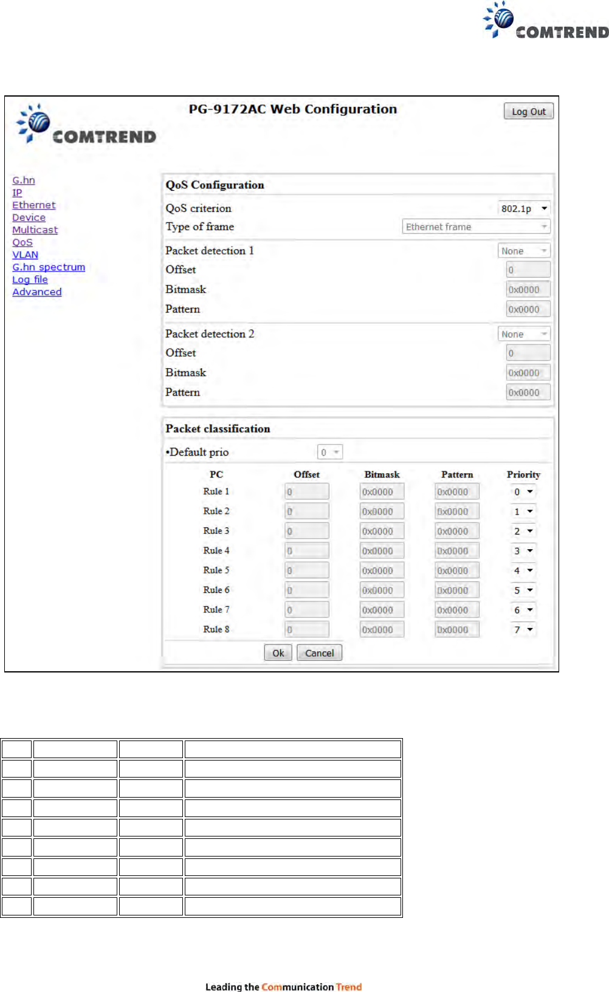Open the QoS criterion 802.1p dropdown
Image resolution: width=609 pixels, height=992 pixels.
(x=524, y=208)
